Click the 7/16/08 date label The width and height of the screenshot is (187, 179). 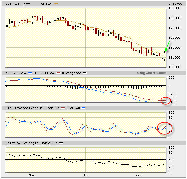point(175,4)
